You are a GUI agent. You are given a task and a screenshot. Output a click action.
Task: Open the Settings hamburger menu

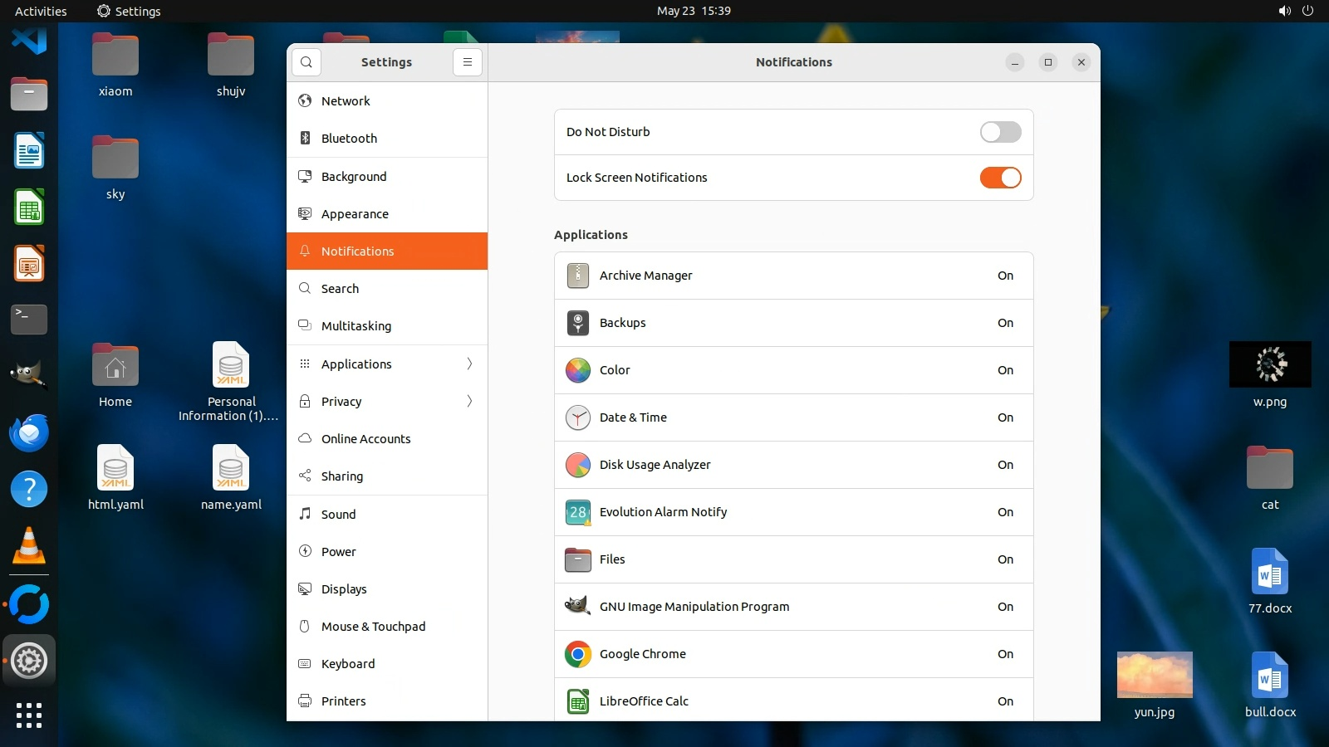pos(468,62)
